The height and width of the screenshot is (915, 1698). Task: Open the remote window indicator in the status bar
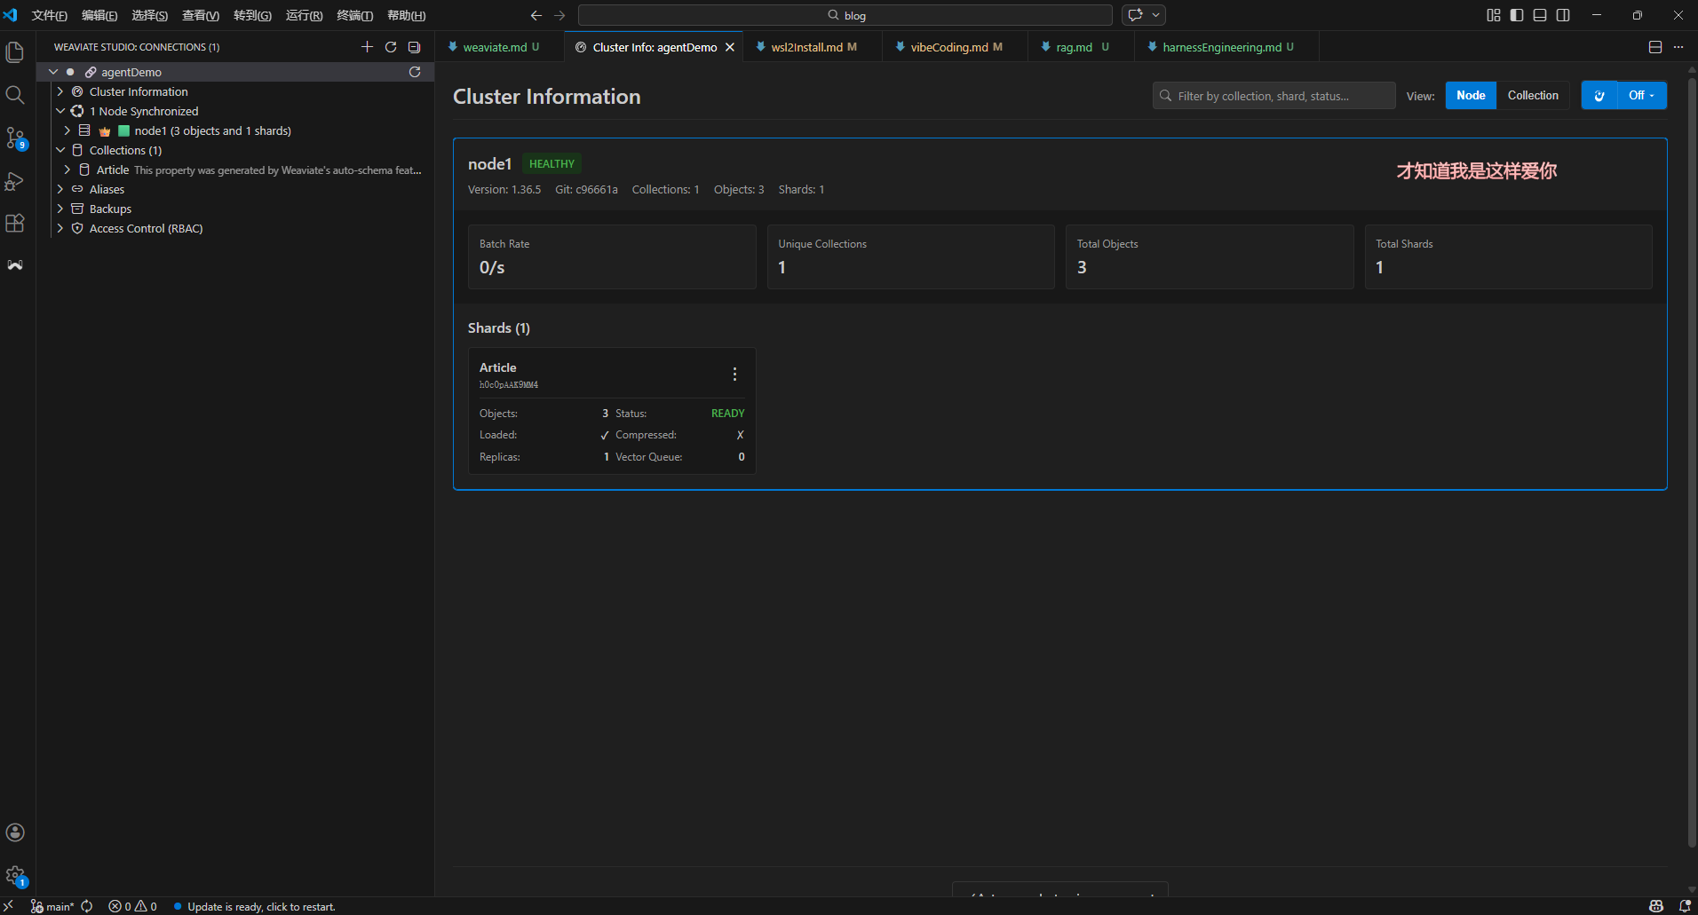point(9,906)
